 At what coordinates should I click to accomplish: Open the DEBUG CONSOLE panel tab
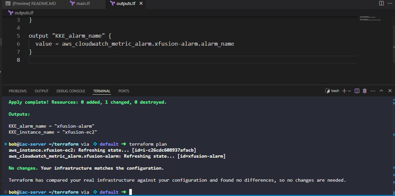(71, 91)
